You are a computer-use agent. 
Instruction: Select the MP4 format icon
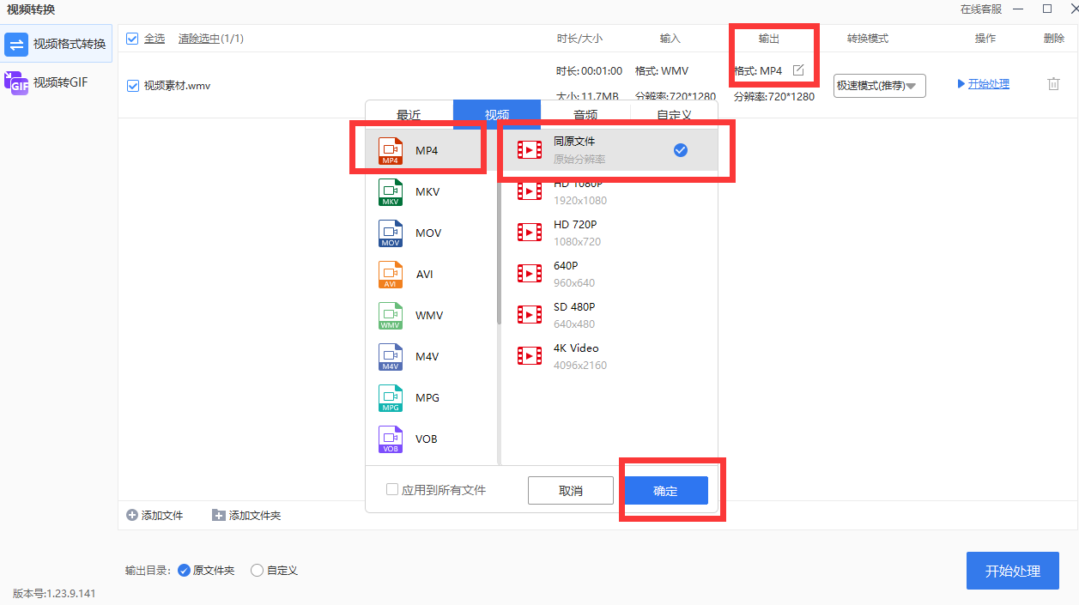391,150
